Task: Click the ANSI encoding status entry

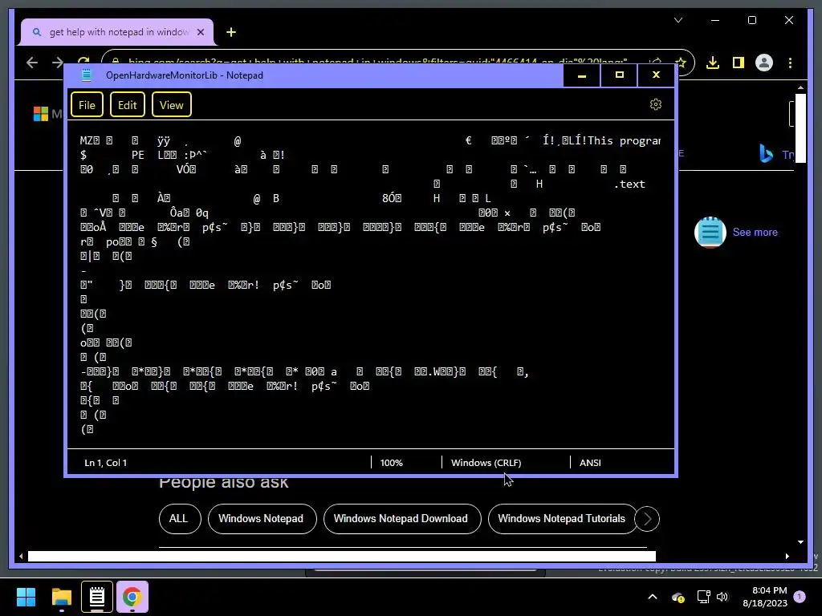Action: point(590,463)
